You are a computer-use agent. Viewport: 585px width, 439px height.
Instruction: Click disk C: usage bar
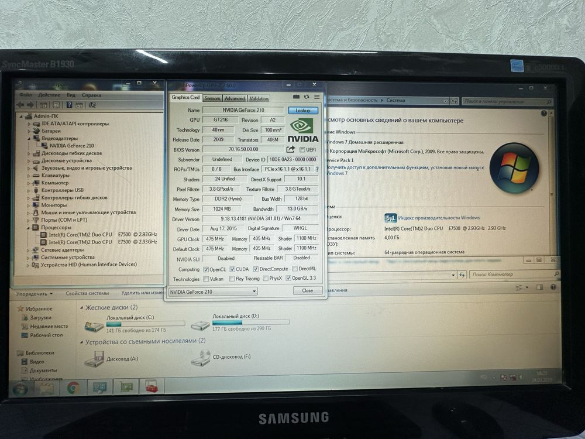[x=146, y=324]
